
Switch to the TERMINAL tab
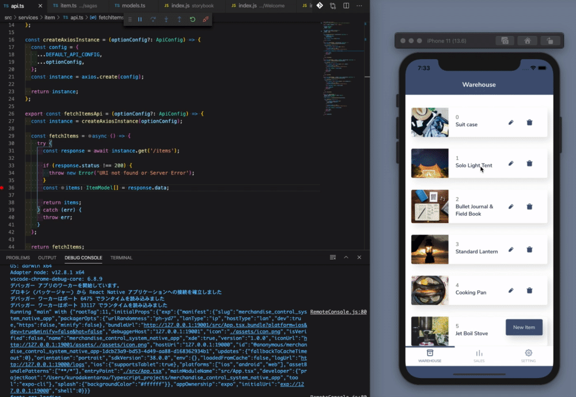click(121, 257)
